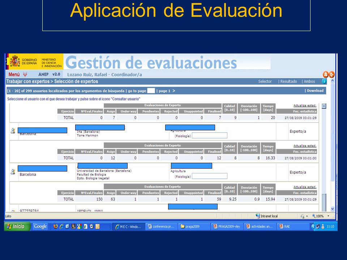Open the Menú dropdown
Image resolution: width=347 pixels, height=260 pixels.
(18, 74)
